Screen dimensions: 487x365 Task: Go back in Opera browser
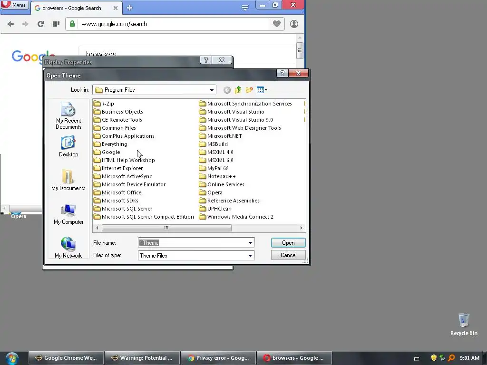(x=10, y=24)
